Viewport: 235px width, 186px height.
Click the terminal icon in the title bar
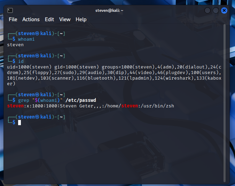point(10,10)
